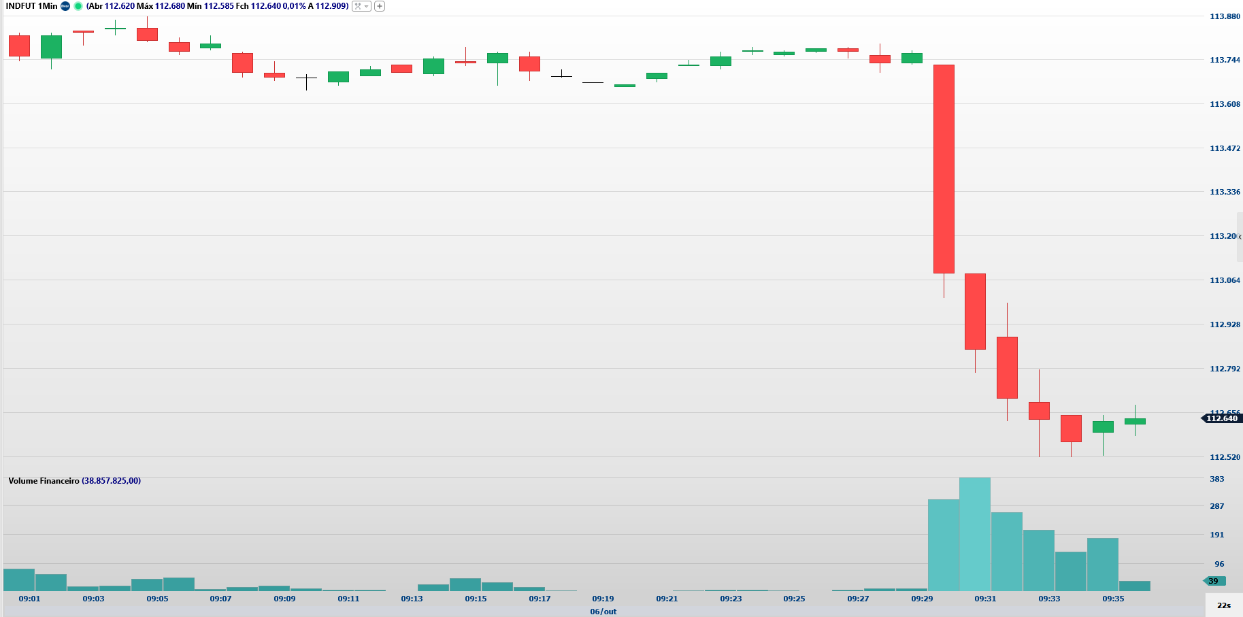Select the last green candle at 09:36
The image size is (1243, 617).
pos(1135,421)
